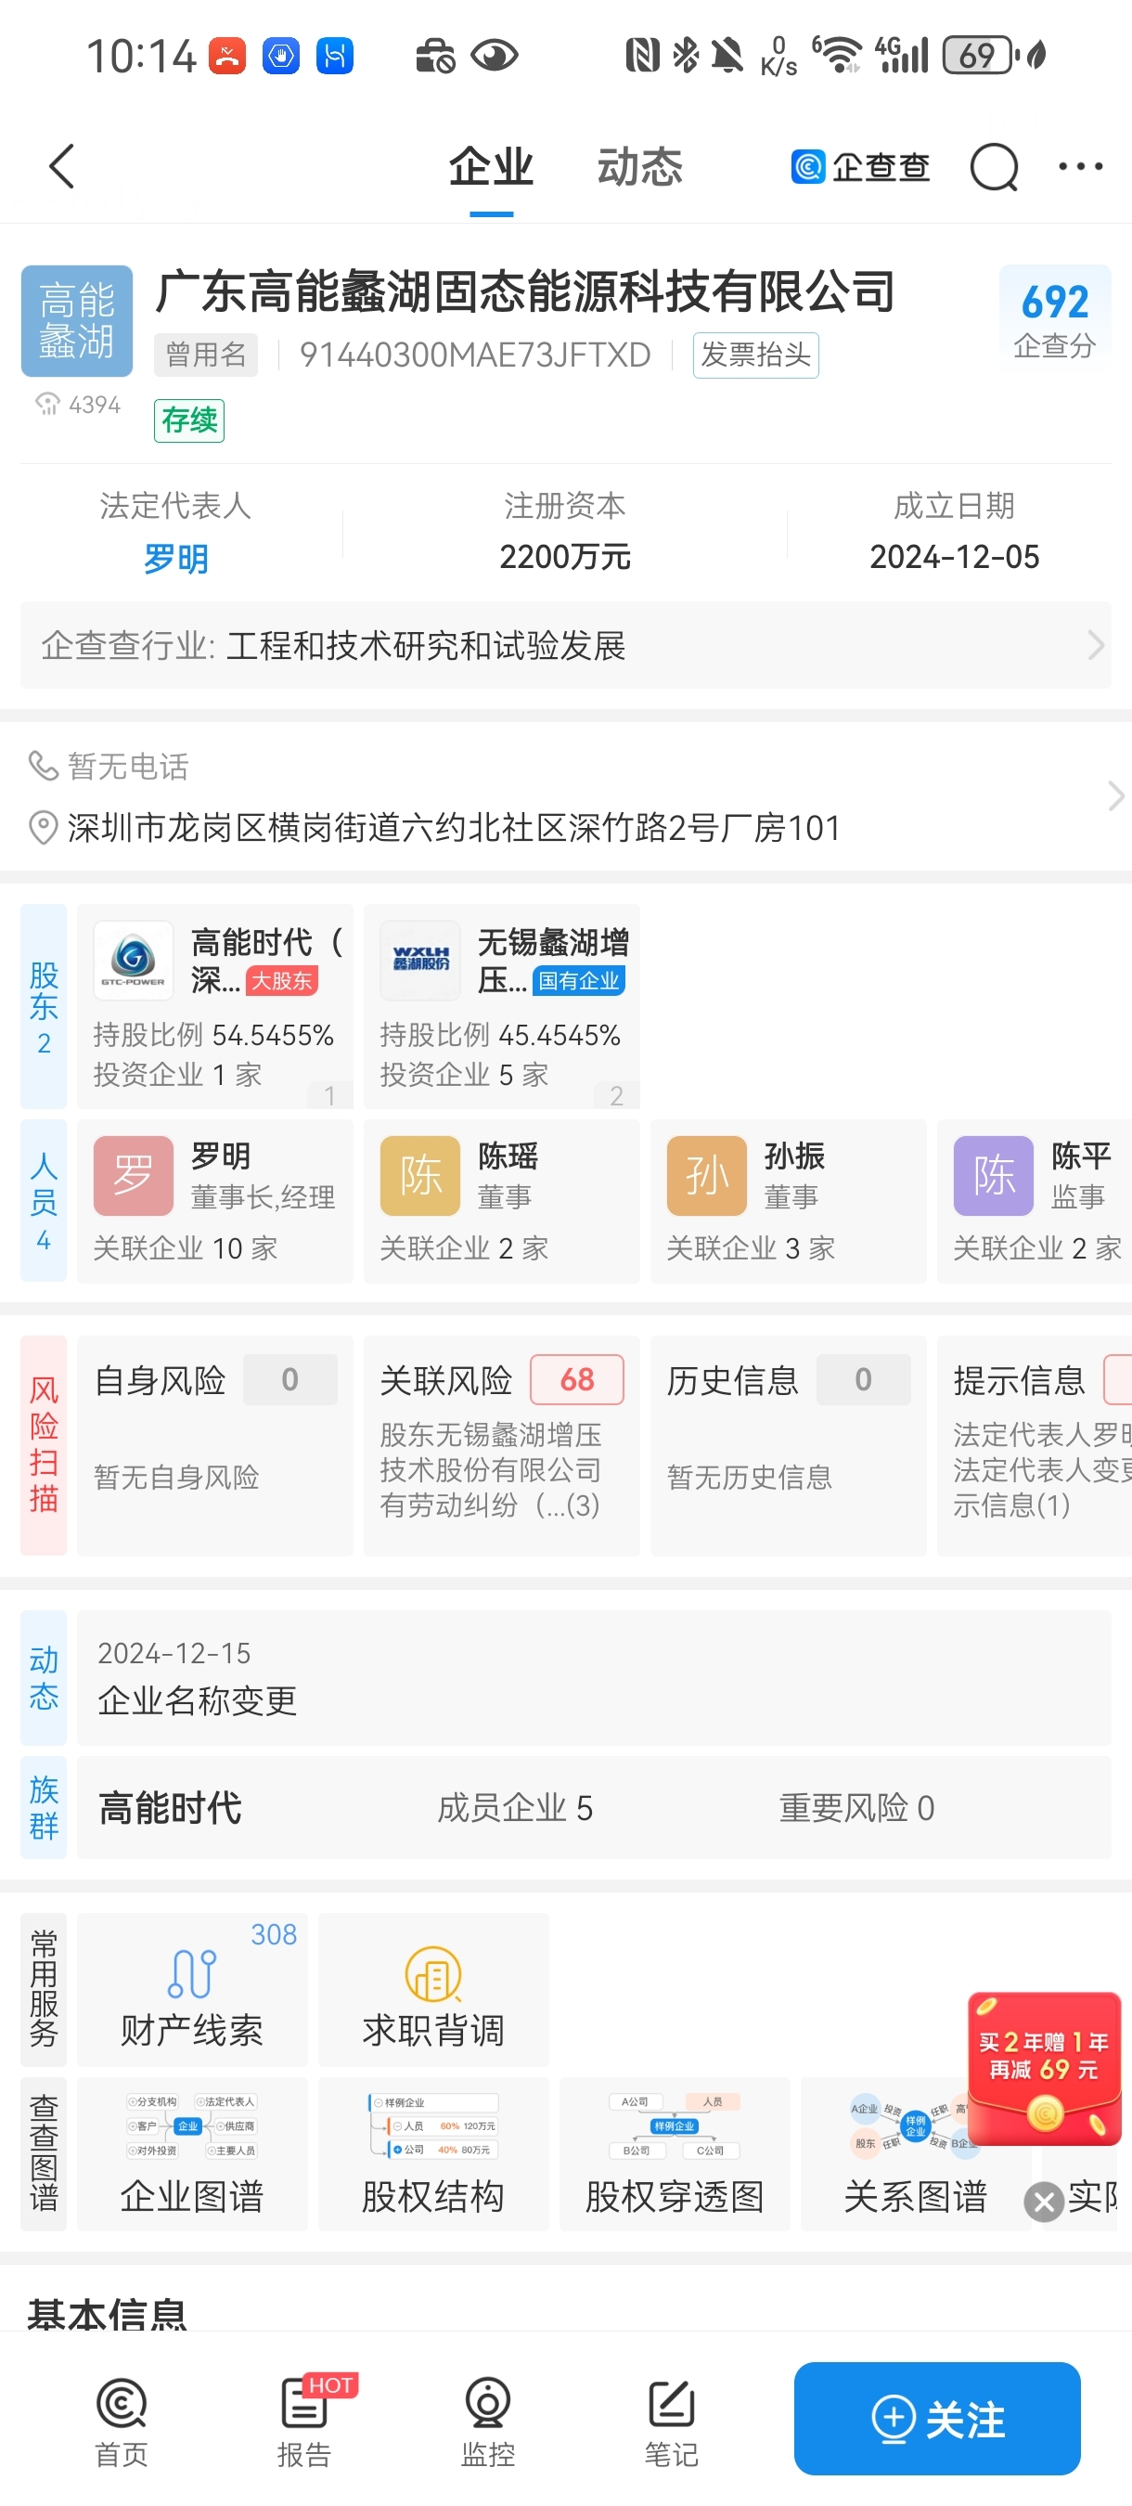The image size is (1132, 2506).
Task: Open the 2024-12-15 企业名称变更 entry
Action: pos(594,1678)
